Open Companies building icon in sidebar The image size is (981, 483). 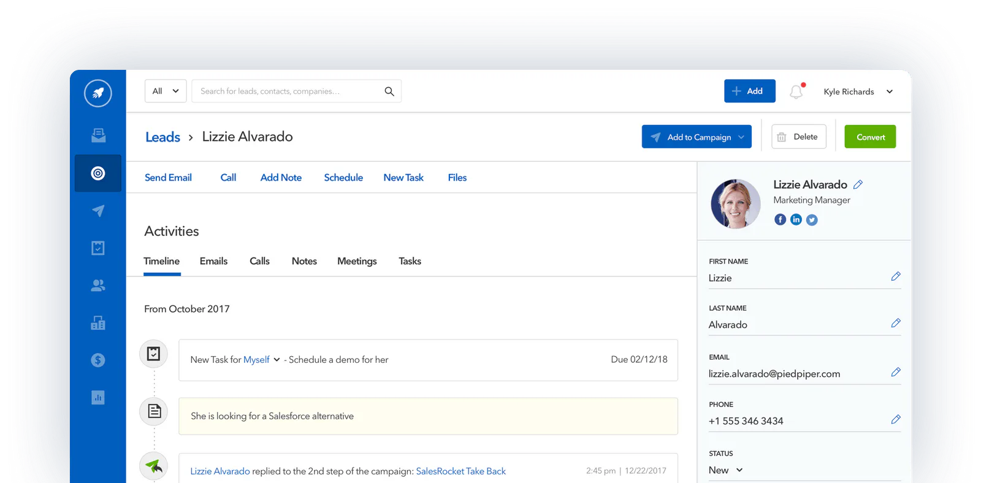pyautogui.click(x=98, y=322)
